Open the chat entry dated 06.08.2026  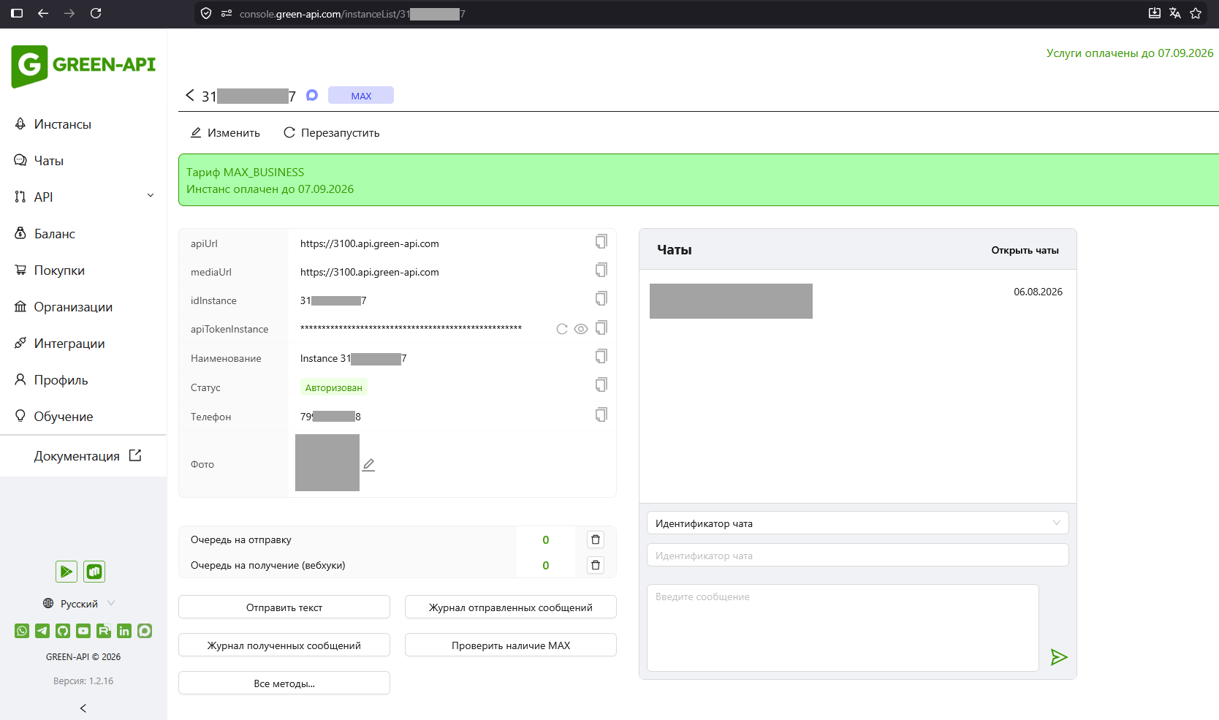point(857,301)
